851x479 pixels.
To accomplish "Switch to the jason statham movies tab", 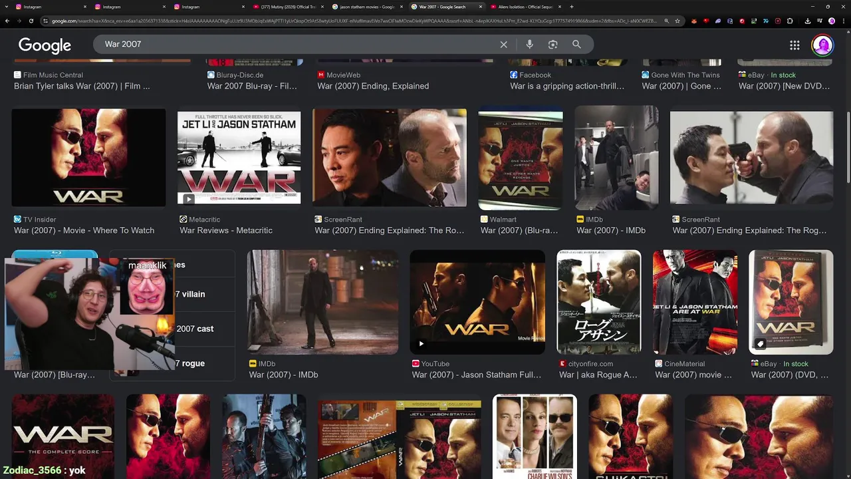I will [x=367, y=7].
